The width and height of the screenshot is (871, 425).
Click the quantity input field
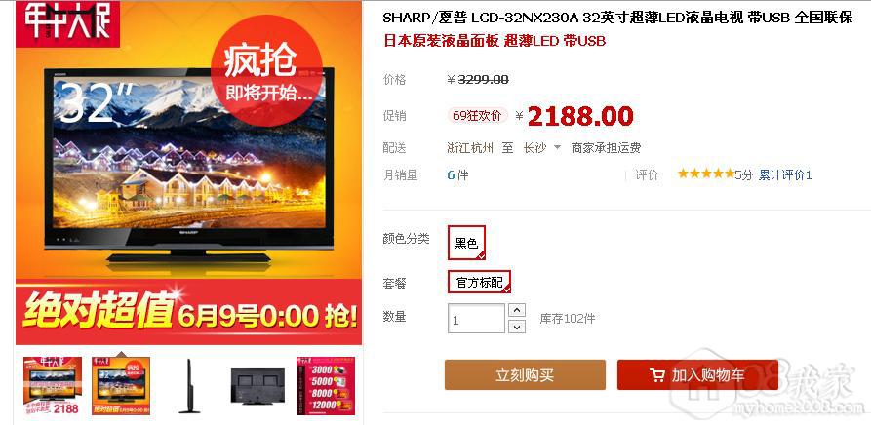click(477, 319)
